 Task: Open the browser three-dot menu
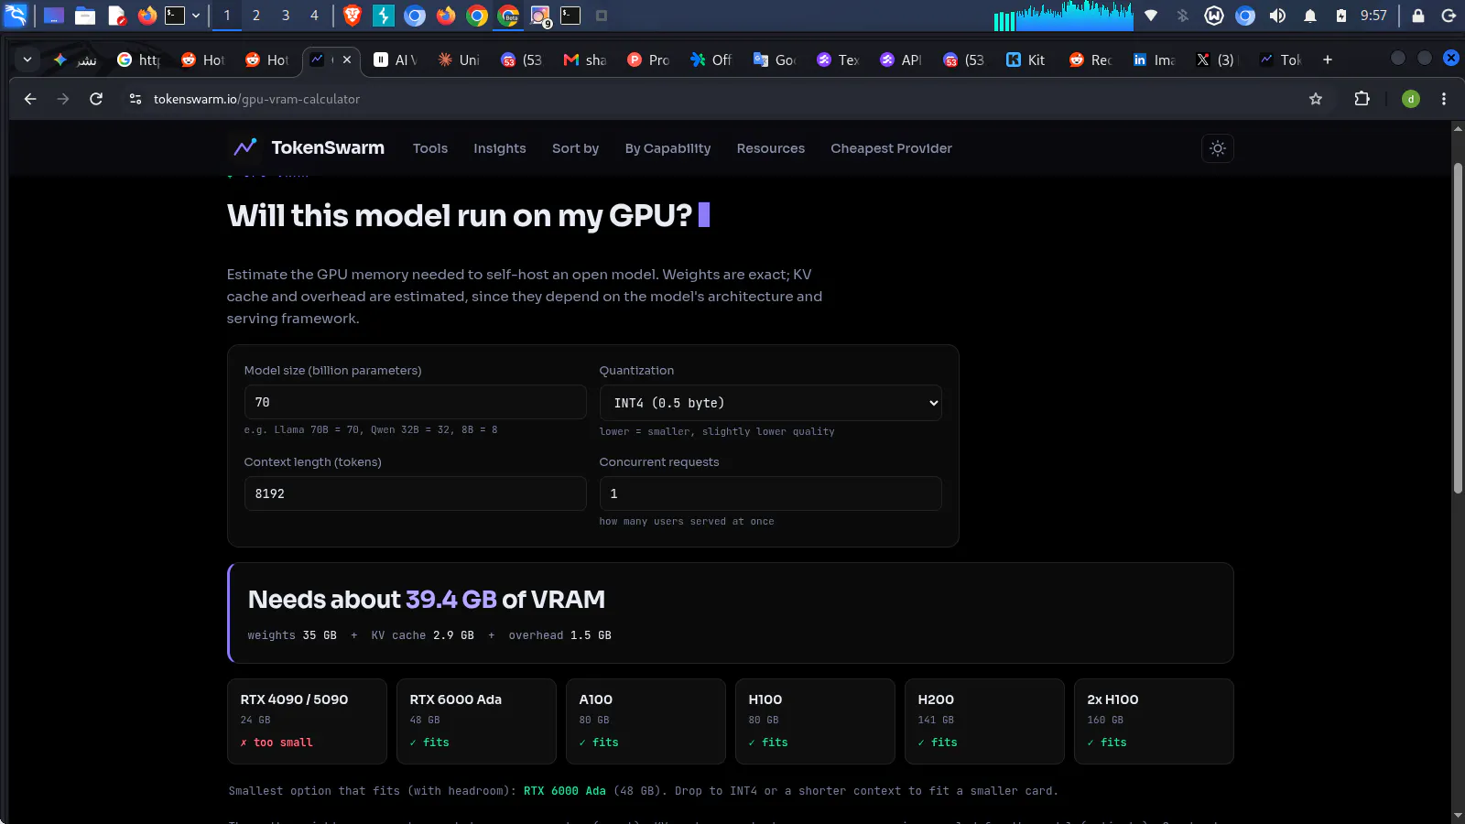1444,99
